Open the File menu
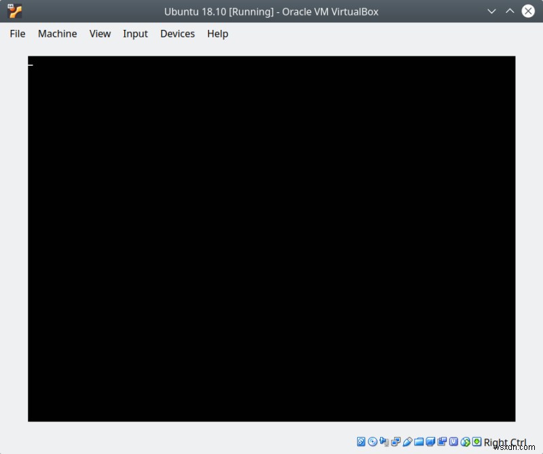 pos(17,33)
